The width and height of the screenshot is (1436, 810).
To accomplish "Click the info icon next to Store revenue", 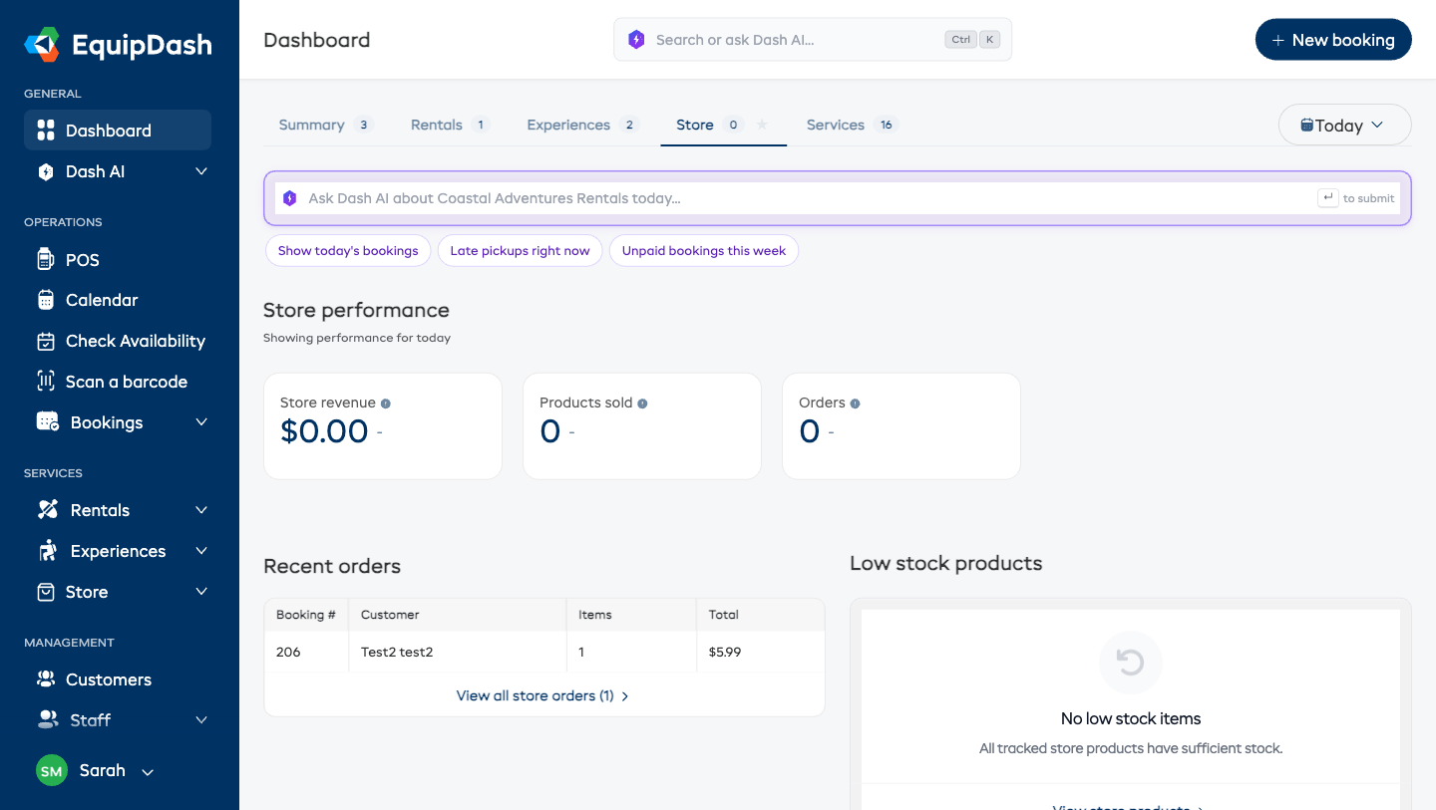I will (x=386, y=404).
